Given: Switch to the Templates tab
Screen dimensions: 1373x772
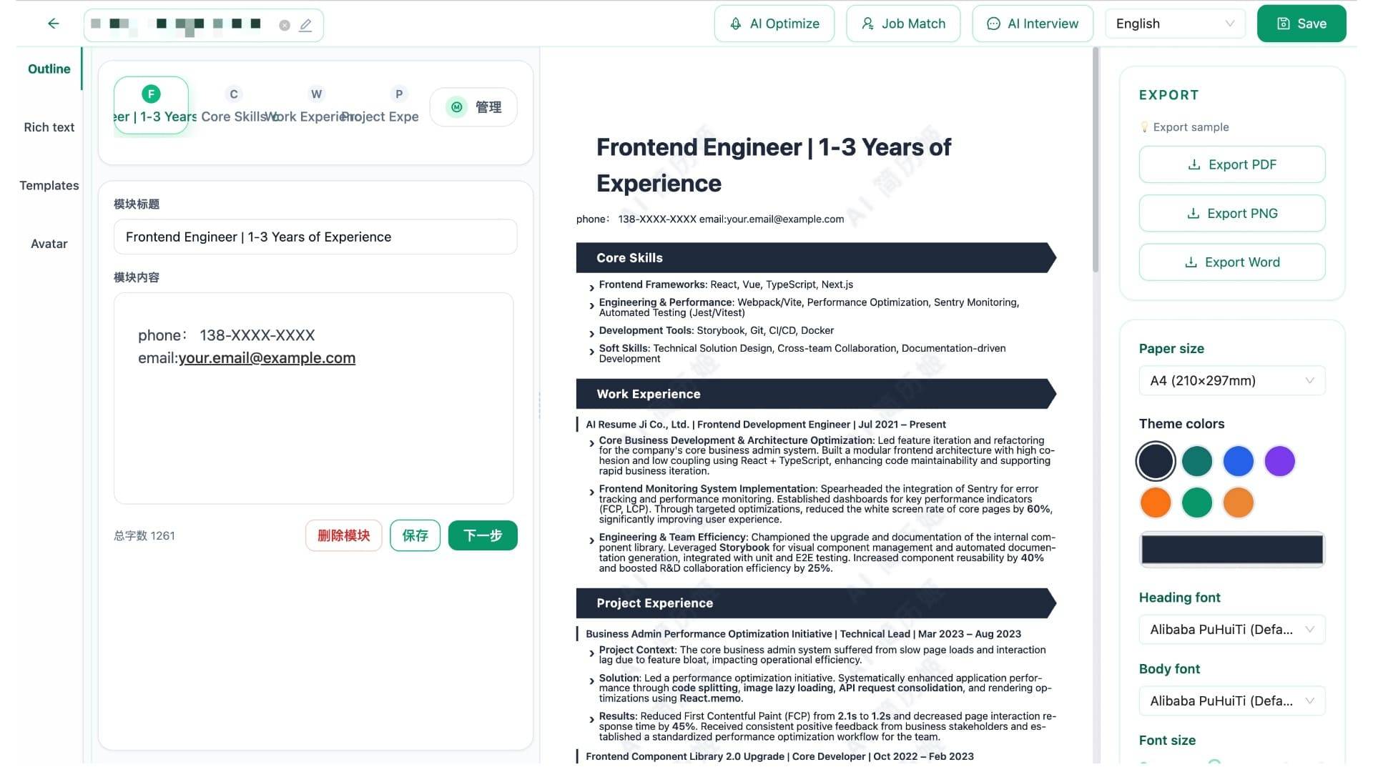Looking at the screenshot, I should [x=48, y=185].
